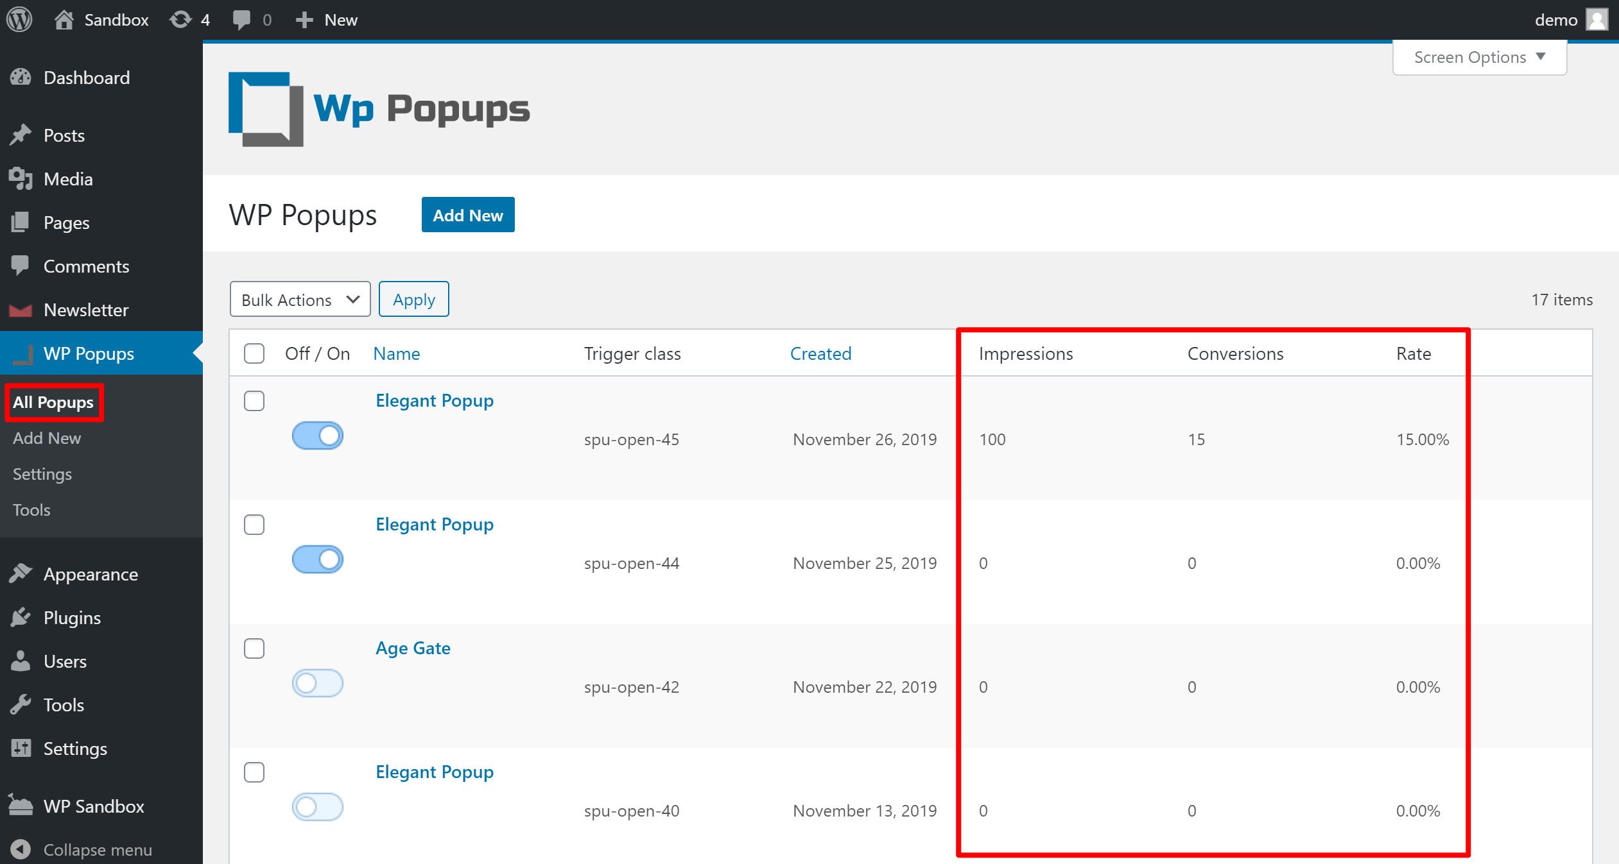Click the 15.00% conversion rate value
1619x864 pixels.
coord(1423,439)
